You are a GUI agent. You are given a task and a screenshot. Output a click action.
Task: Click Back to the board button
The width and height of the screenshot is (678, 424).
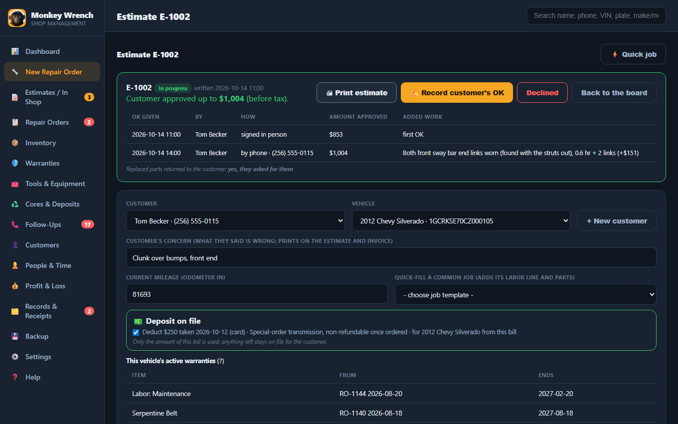tap(614, 93)
